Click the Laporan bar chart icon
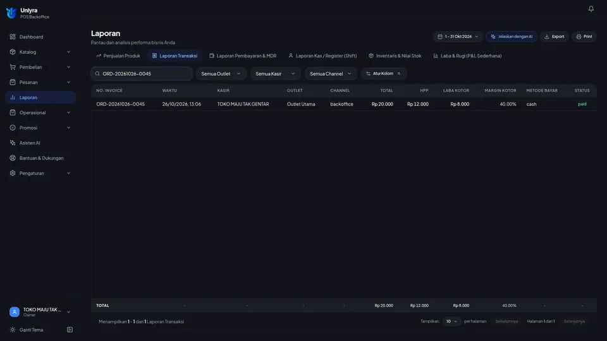This screenshot has width=607, height=341. coord(13,97)
